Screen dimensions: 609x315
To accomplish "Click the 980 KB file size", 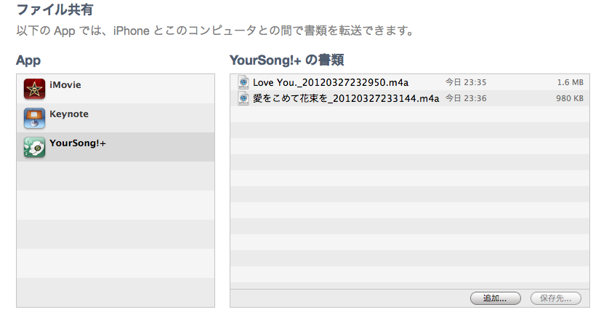I will pyautogui.click(x=569, y=98).
